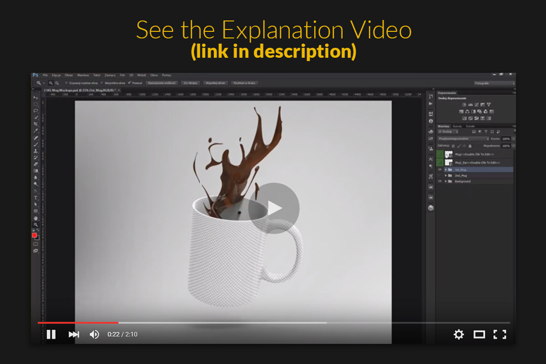Open the Filtr menu
This screenshot has height=364, width=546.
[x=122, y=75]
